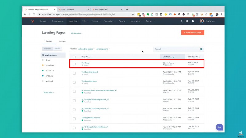Open search with the navbar magnifier icon
246x138 pixels.
pos(181,21)
